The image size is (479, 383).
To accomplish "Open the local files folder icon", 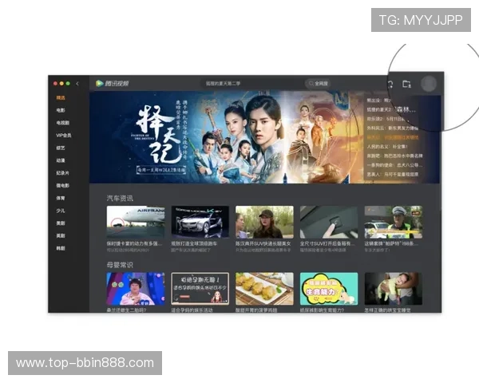I will [406, 84].
